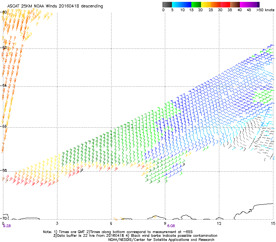276x242 pixels.
Task: Click the gray 0-5 knots color segment
Action: pyautogui.click(x=167, y=4)
